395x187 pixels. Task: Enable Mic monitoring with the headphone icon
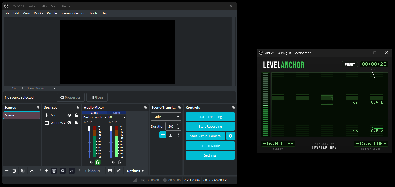[x=120, y=162]
